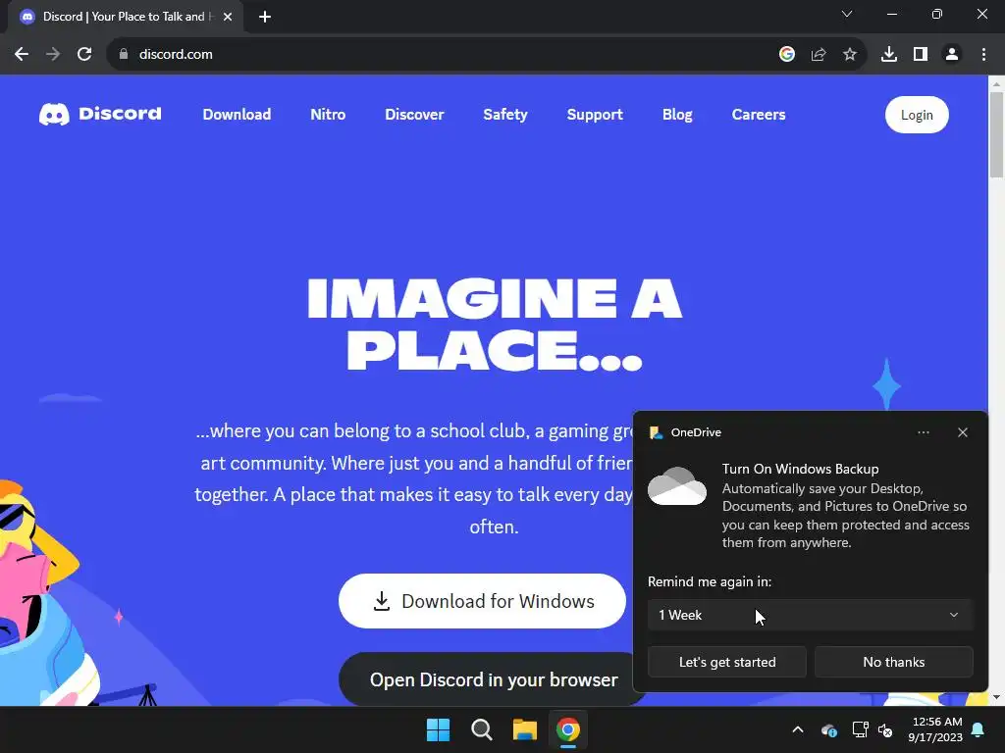Open the Careers nav link
Screen dimensions: 1005x753
tap(759, 115)
